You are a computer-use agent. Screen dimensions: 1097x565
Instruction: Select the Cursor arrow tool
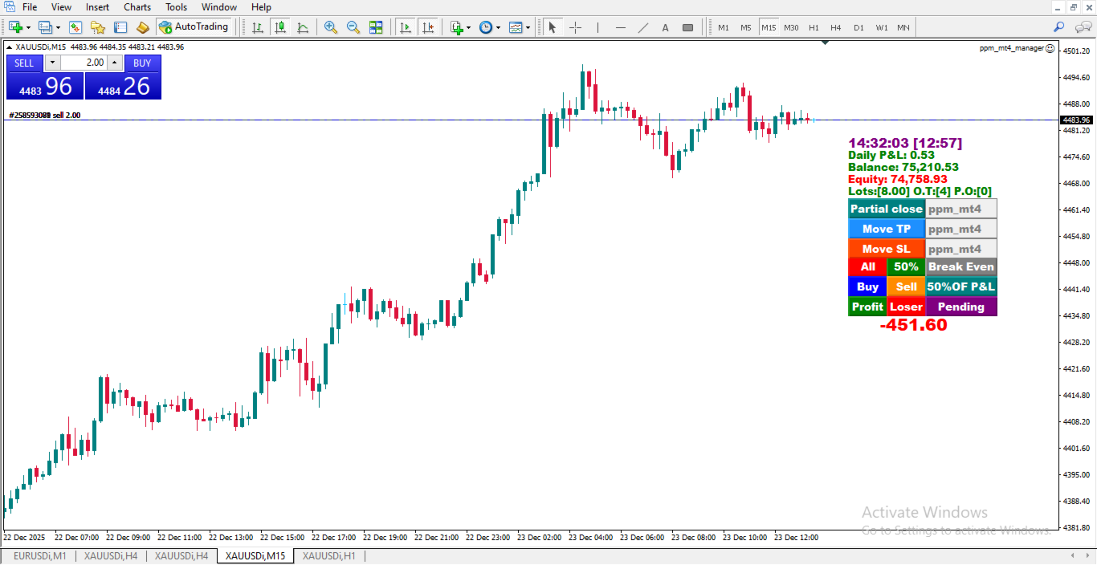[x=552, y=27]
